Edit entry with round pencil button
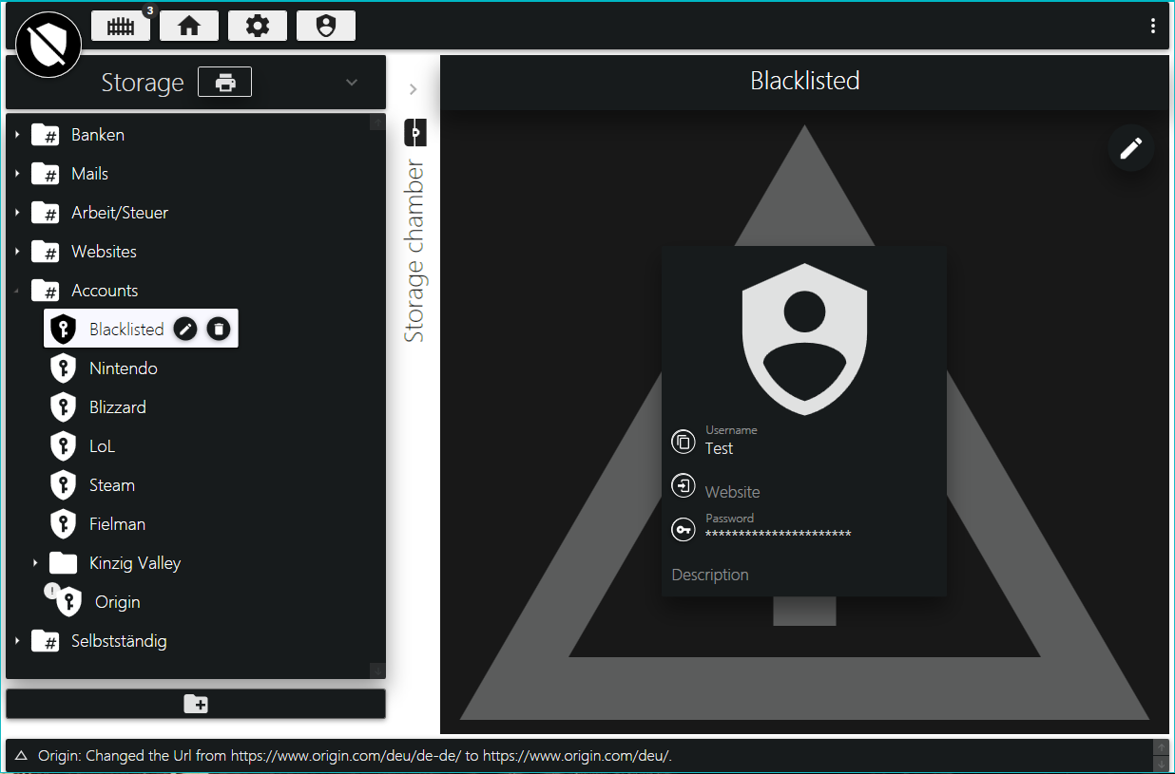Screen dimensions: 1175x774 [1130, 148]
